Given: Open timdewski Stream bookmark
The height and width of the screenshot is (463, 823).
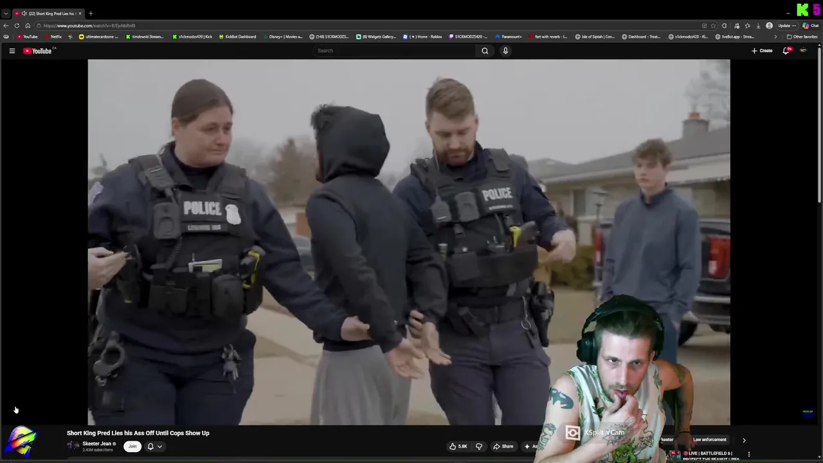Looking at the screenshot, I should coord(145,37).
